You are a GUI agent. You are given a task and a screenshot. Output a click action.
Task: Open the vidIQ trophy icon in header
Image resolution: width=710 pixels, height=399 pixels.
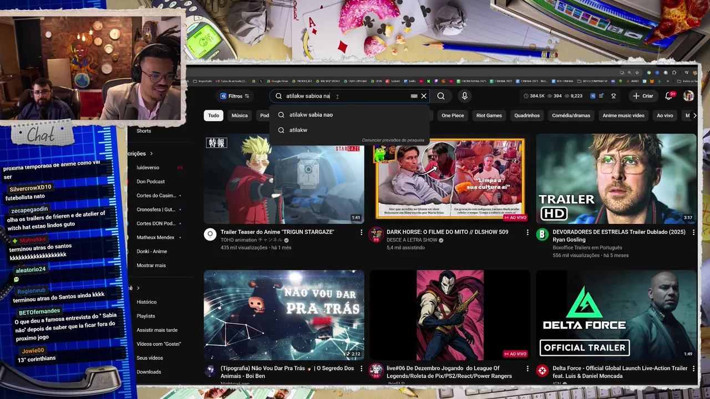click(613, 96)
